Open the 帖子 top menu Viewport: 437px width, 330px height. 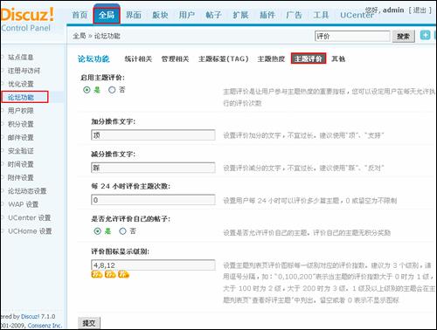coord(214,15)
